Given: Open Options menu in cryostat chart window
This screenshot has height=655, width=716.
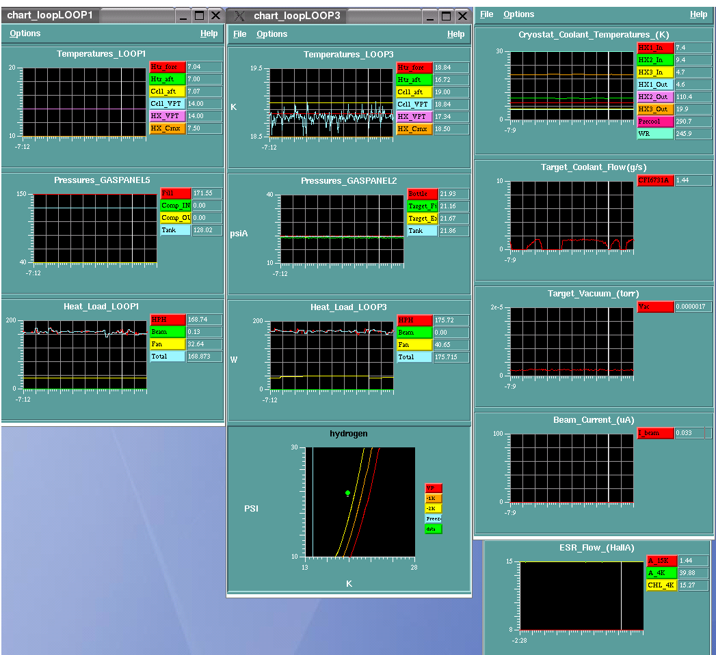Looking at the screenshot, I should click(x=519, y=14).
